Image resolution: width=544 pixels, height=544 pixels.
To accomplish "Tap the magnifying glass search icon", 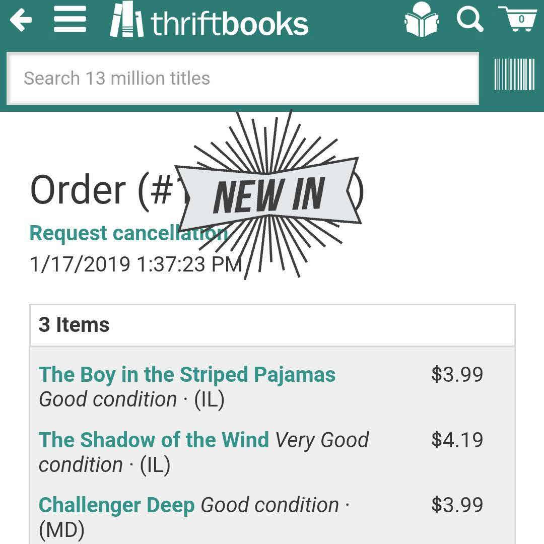I will coord(470,19).
